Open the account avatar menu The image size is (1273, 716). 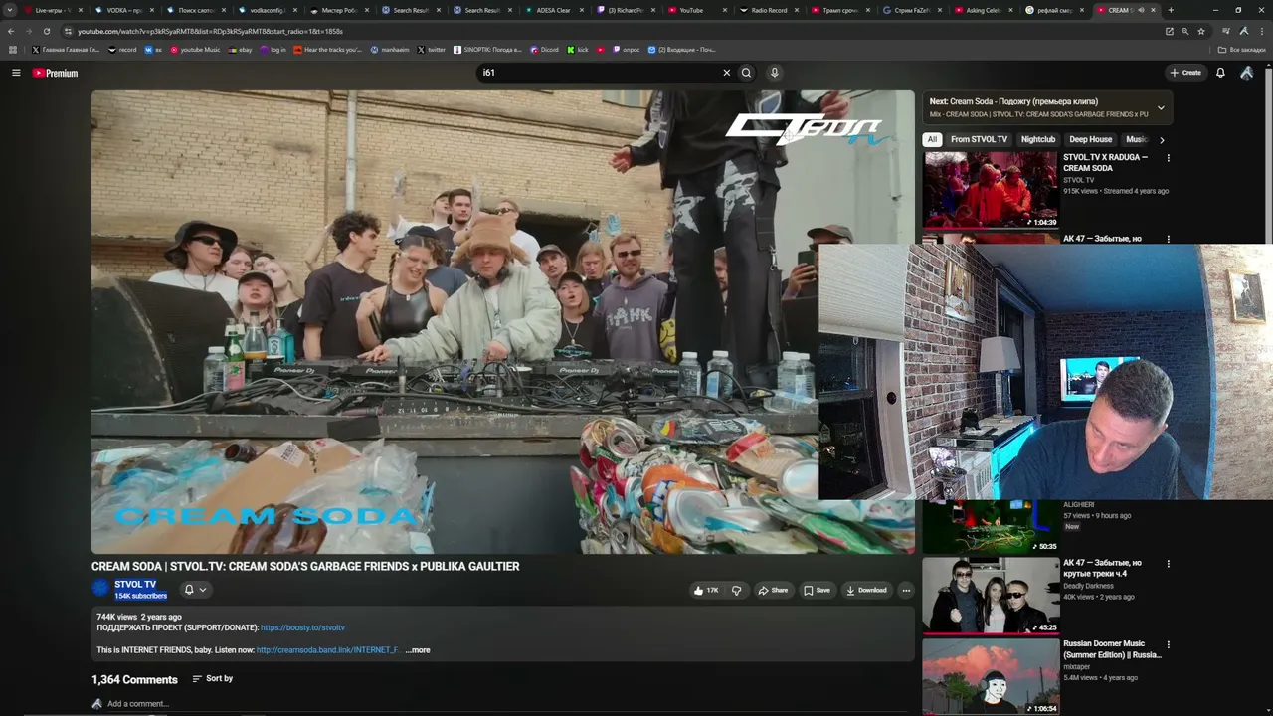tap(1246, 73)
